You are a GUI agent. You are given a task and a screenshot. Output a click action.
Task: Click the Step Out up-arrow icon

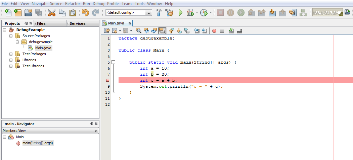[282, 13]
